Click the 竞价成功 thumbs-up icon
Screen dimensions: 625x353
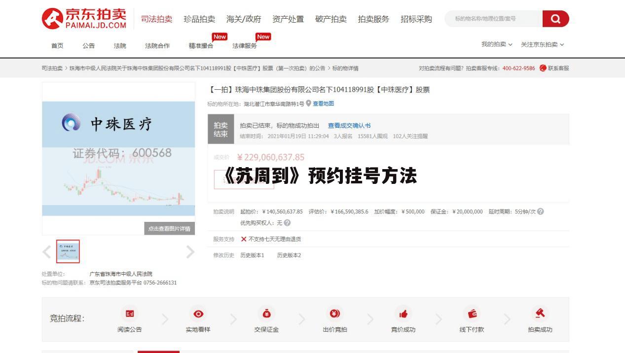(403, 314)
